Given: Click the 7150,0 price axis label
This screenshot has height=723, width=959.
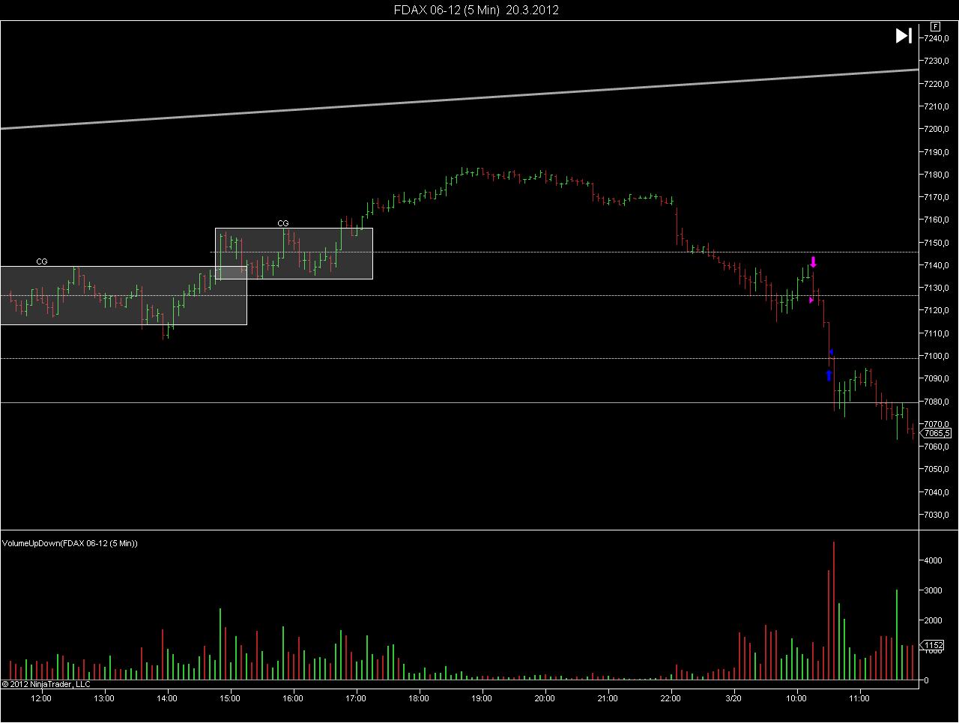Looking at the screenshot, I should click(937, 243).
